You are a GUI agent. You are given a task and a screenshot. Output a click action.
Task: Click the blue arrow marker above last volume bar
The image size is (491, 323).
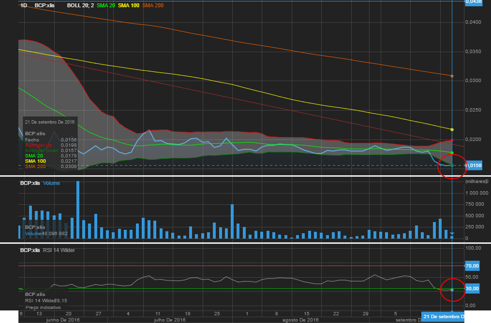452,234
